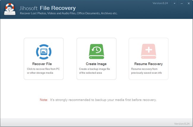Select the Create Image heading
Screen dimensions: 193x127
coord(96,64)
